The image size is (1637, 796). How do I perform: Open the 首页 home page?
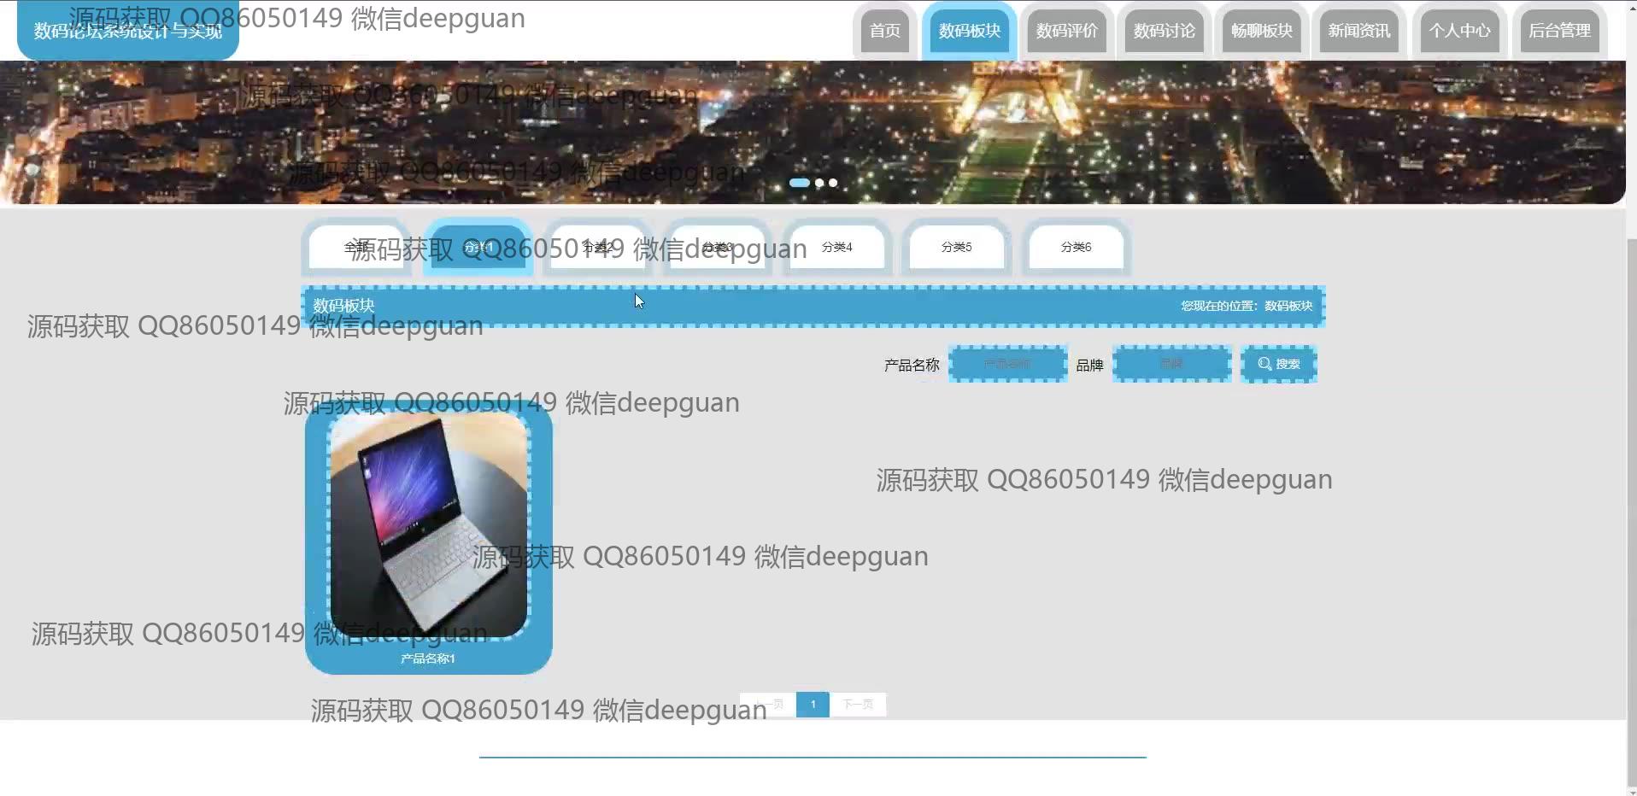pos(884,32)
